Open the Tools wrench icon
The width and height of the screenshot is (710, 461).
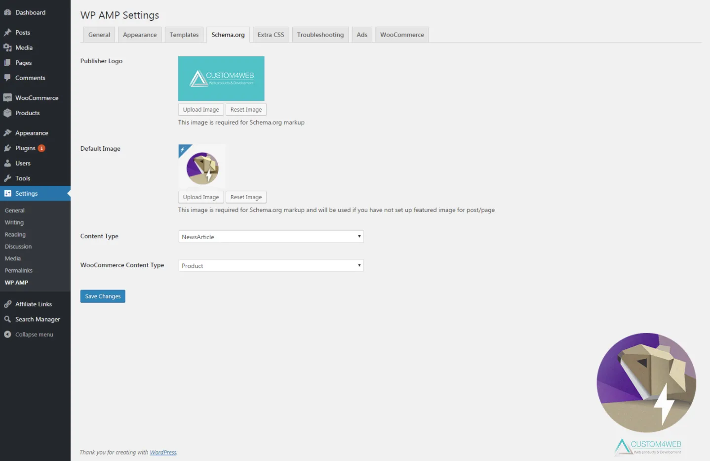[x=8, y=178]
